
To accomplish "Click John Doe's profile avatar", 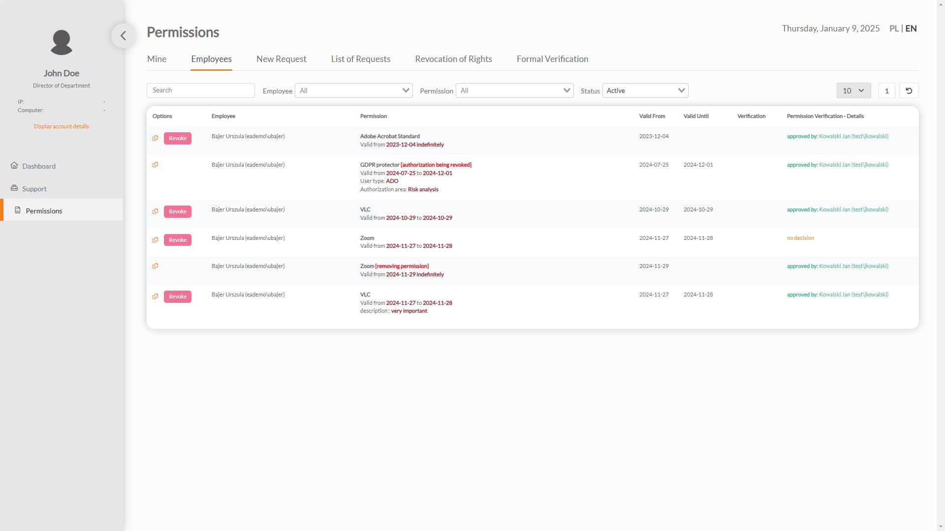I will 62,42.
